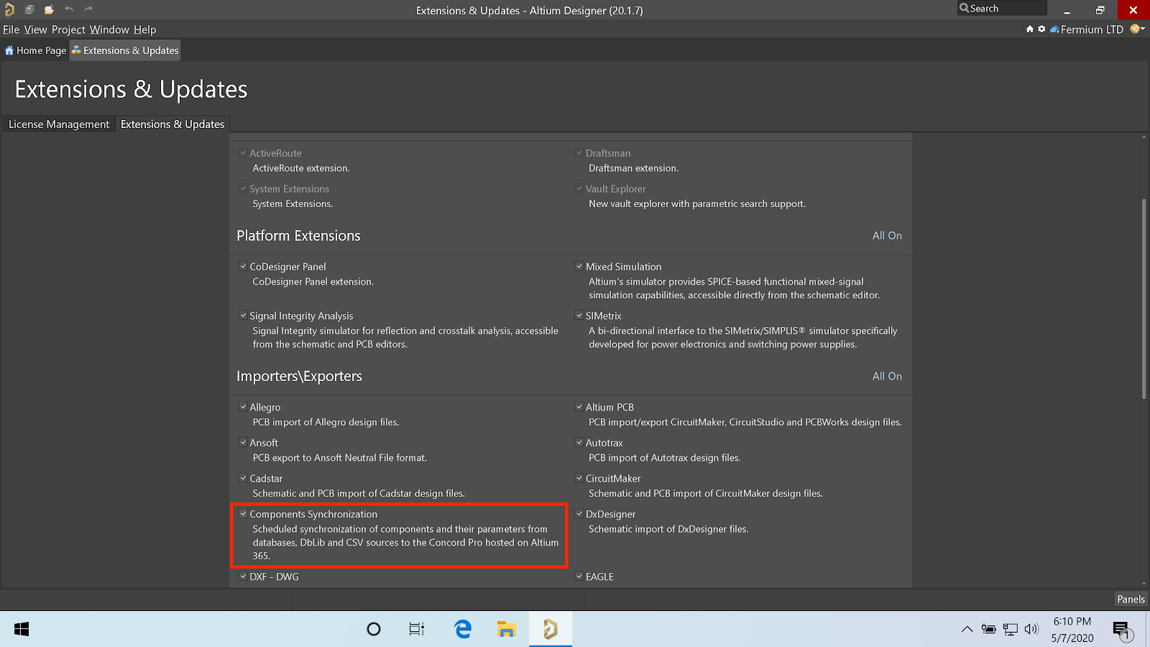Image resolution: width=1150 pixels, height=647 pixels.
Task: Click the Save All documents toolbar icon
Action: (29, 9)
